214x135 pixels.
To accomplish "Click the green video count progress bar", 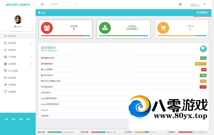I will click(124, 36).
